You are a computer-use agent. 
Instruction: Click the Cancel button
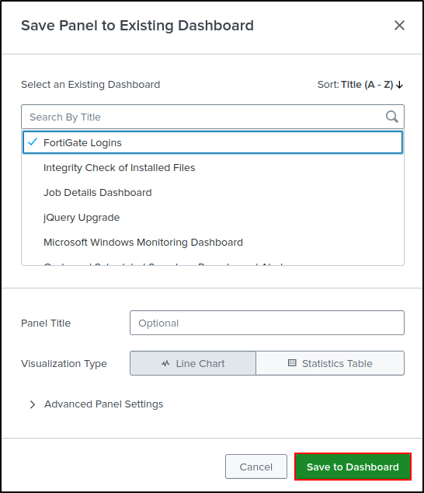(256, 467)
